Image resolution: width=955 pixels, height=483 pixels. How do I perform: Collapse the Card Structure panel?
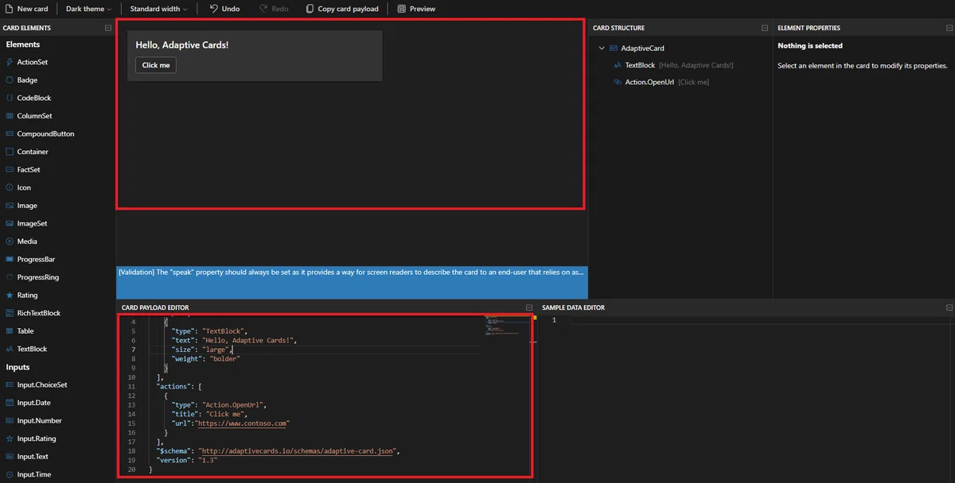765,28
